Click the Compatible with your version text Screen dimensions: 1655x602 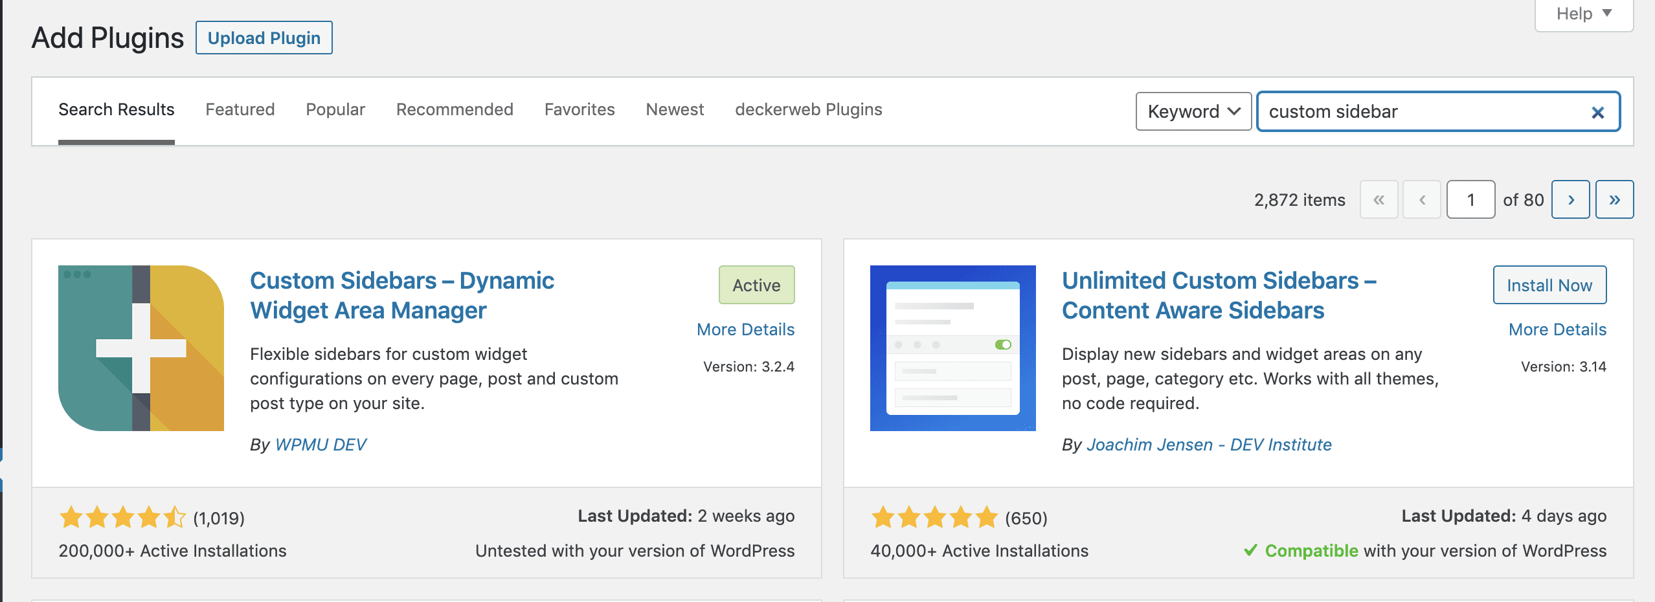(1425, 551)
